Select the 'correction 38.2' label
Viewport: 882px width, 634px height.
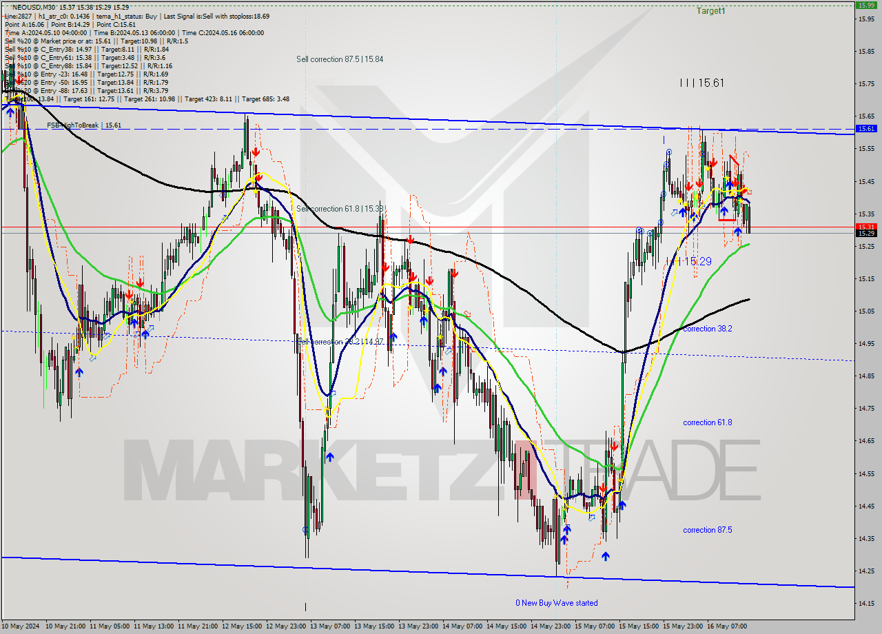708,329
